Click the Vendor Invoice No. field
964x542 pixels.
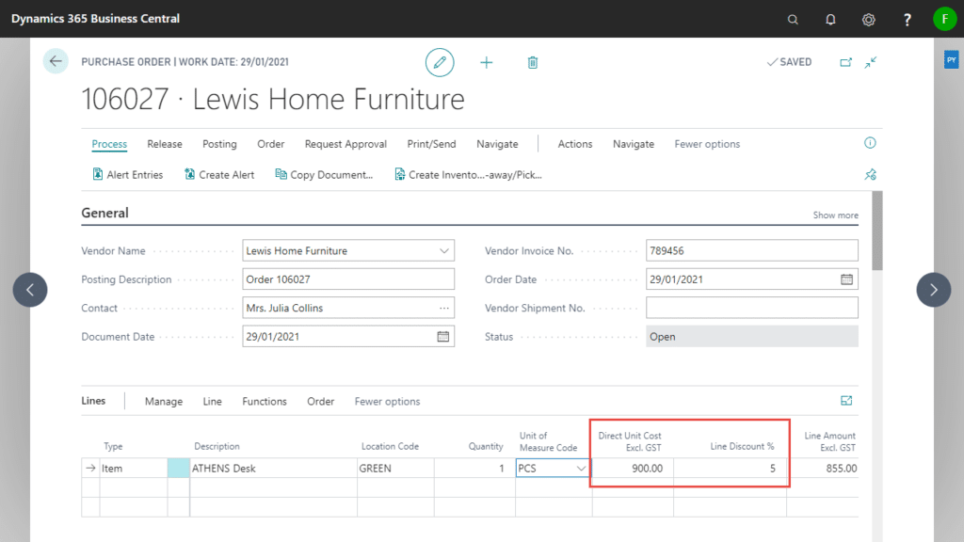pyautogui.click(x=752, y=250)
